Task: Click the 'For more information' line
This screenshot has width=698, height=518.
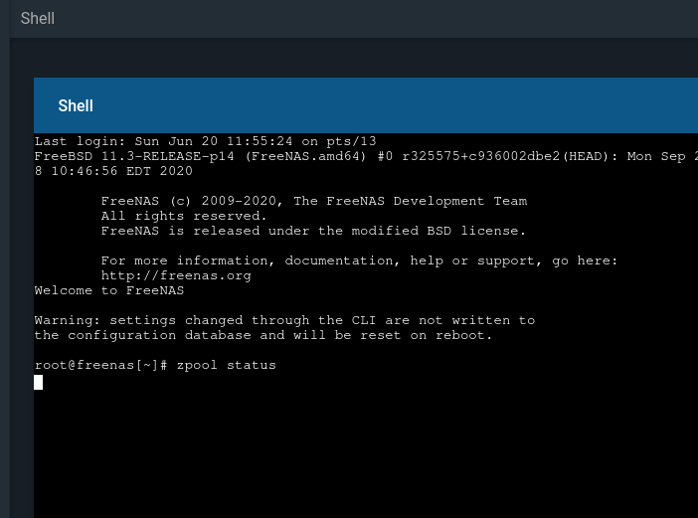Action: click(x=359, y=260)
